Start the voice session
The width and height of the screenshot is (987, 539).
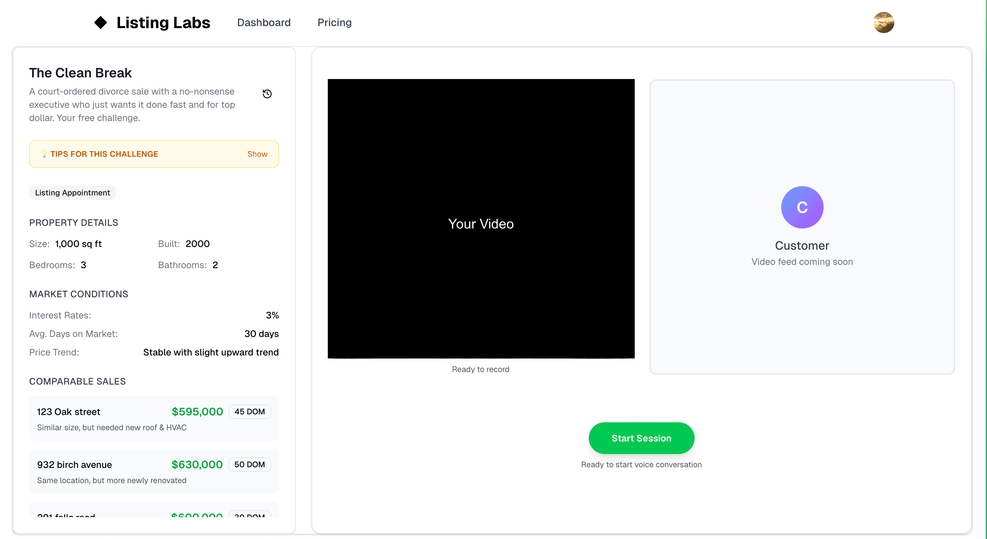(x=641, y=438)
